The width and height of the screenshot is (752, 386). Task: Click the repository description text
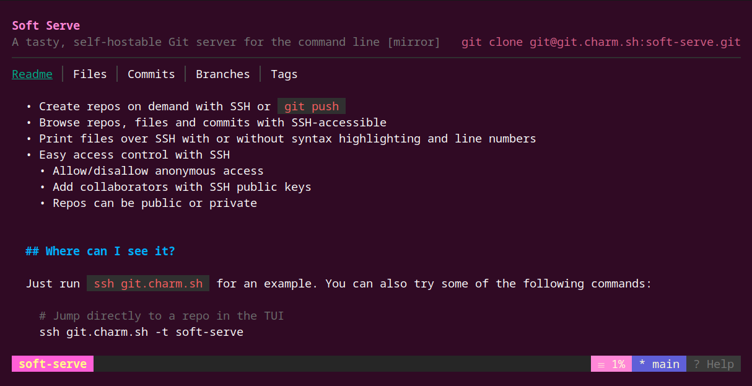point(225,42)
